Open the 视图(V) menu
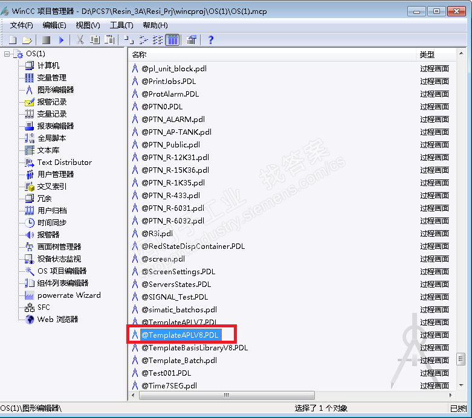472x418 pixels. 88,25
